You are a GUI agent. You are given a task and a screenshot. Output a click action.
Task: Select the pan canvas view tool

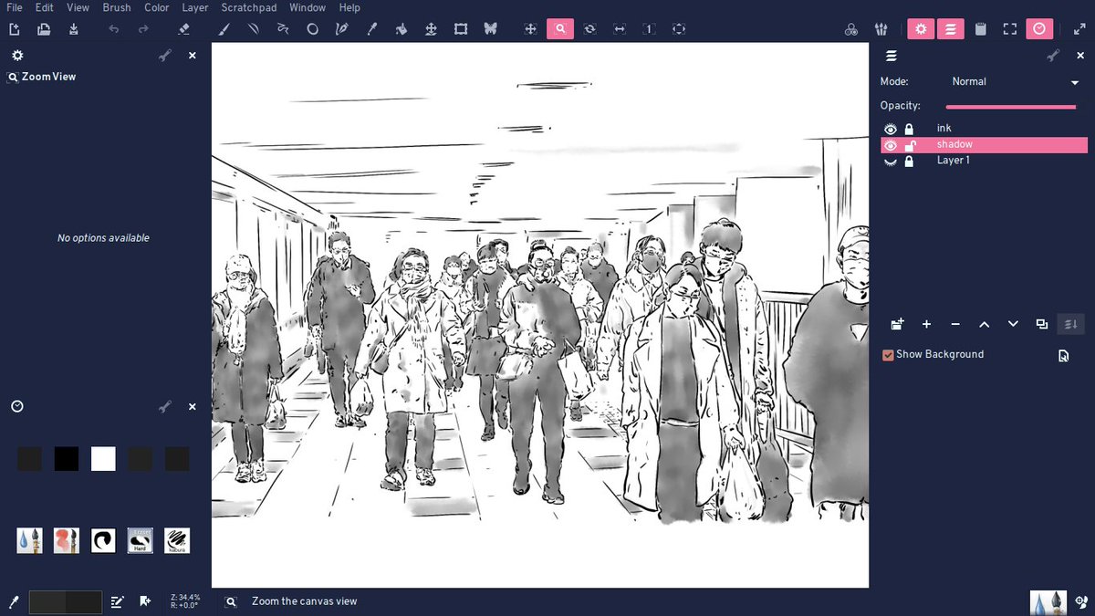530,29
